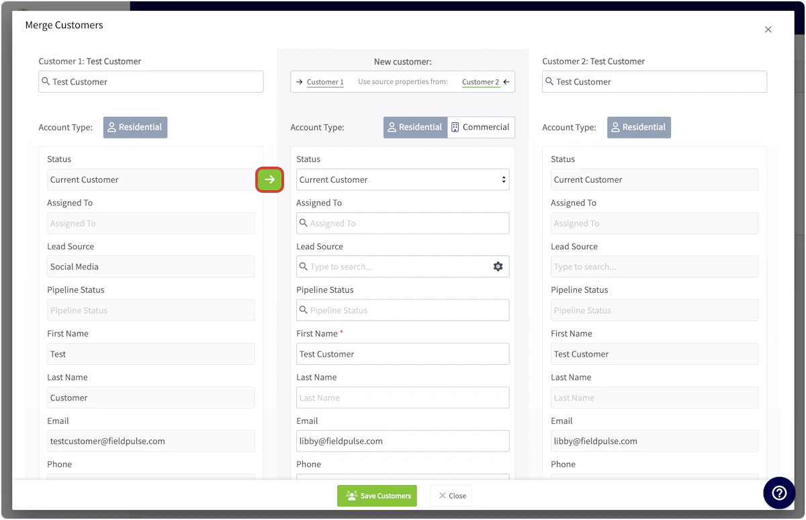Open the new customer Status dropdown

click(x=403, y=179)
